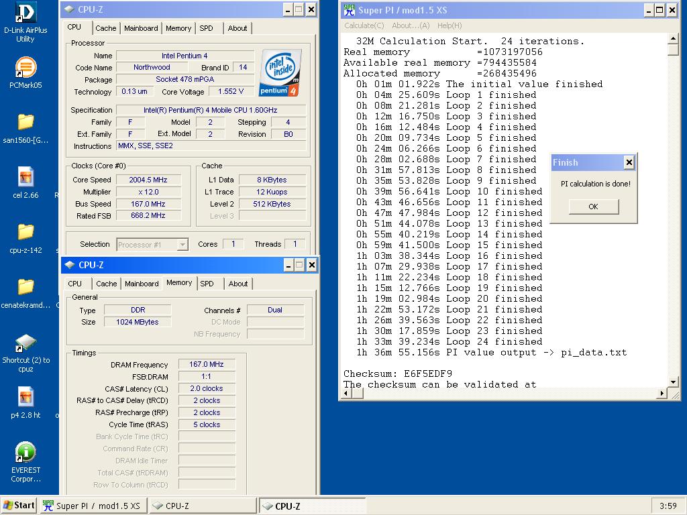
Task: Click the scroll down arrow in Super PI
Action: (674, 382)
